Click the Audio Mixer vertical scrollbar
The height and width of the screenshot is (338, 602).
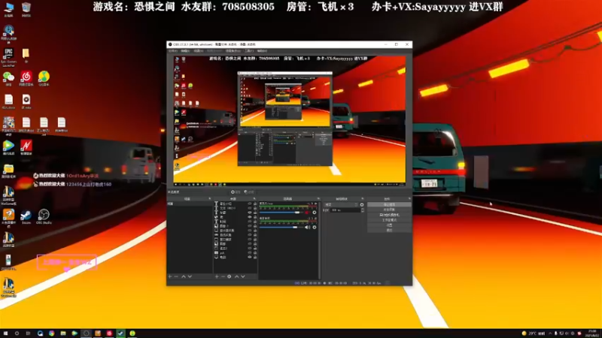[318, 240]
